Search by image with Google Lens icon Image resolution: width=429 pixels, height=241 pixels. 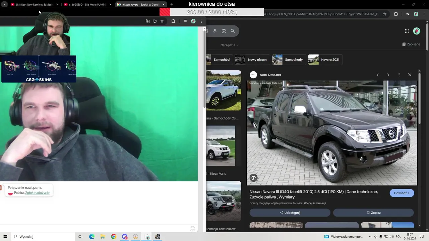pyautogui.click(x=224, y=31)
